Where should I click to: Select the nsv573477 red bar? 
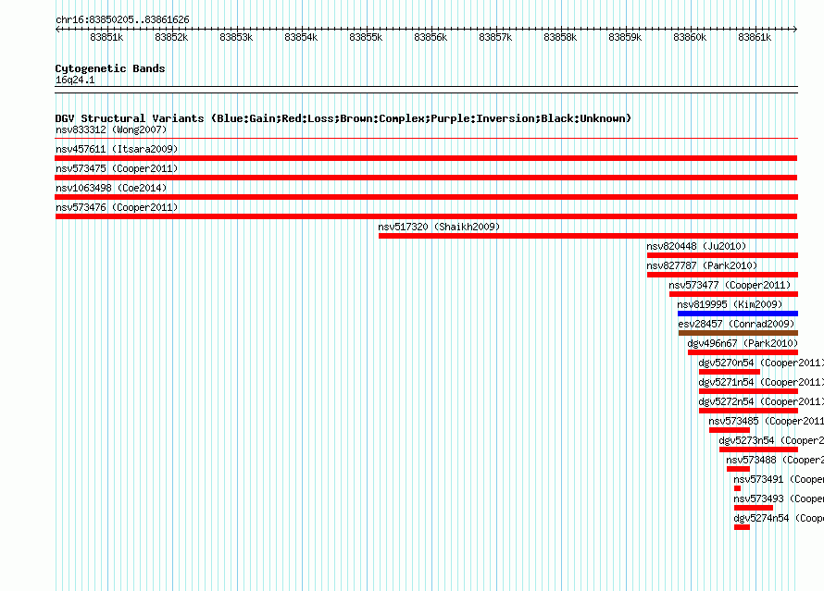pyautogui.click(x=733, y=294)
